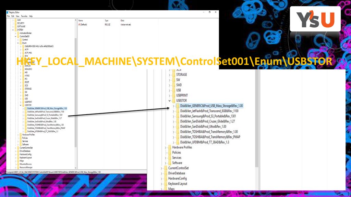Click the Registry Editor title bar app icon
The width and height of the screenshot is (351, 197).
(x=8, y=12)
